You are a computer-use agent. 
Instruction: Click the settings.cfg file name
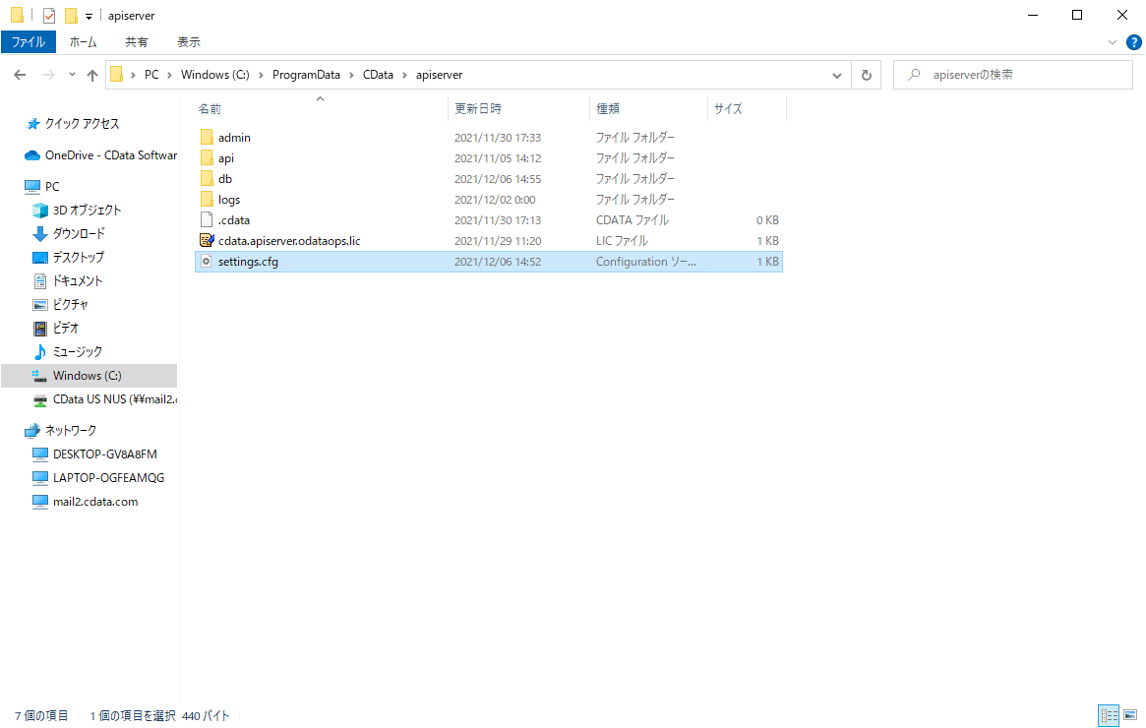click(248, 261)
